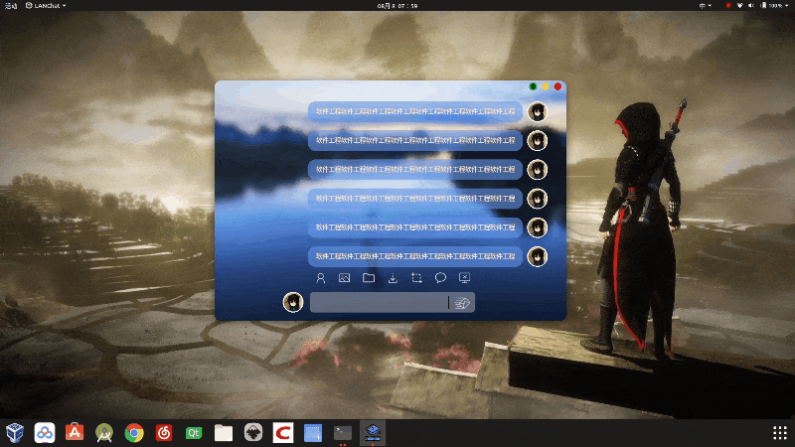This screenshot has width=795, height=447.
Task: Click the red recording indicator in tray
Action: point(728,6)
